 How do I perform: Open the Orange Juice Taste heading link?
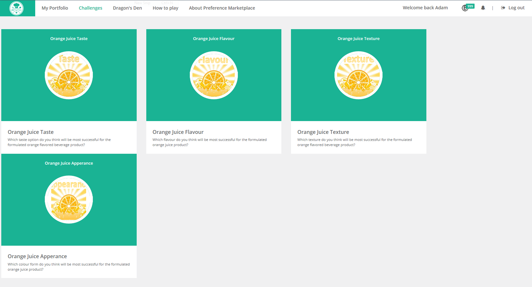coord(31,132)
